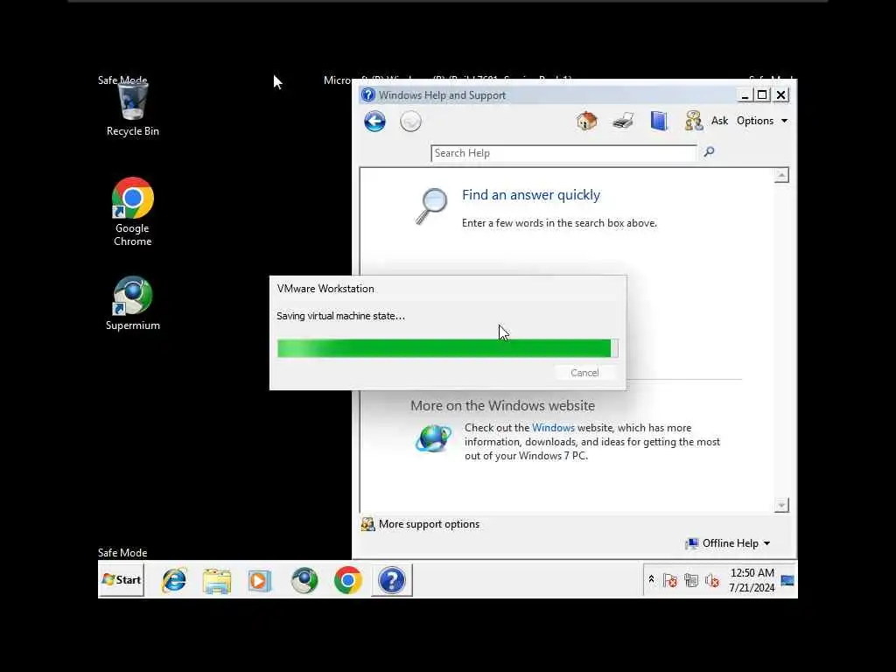Show hidden tray icons arrow

[x=651, y=580]
